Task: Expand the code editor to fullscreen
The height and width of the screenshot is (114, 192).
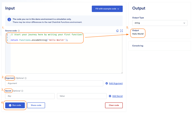Action: [x=121, y=31]
